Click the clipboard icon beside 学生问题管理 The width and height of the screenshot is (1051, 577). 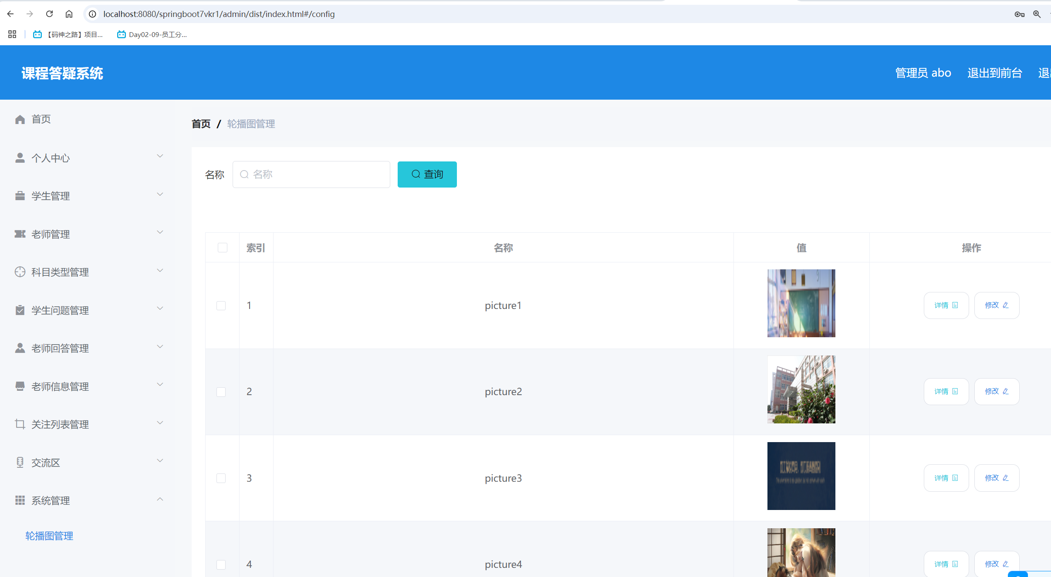[x=20, y=310]
